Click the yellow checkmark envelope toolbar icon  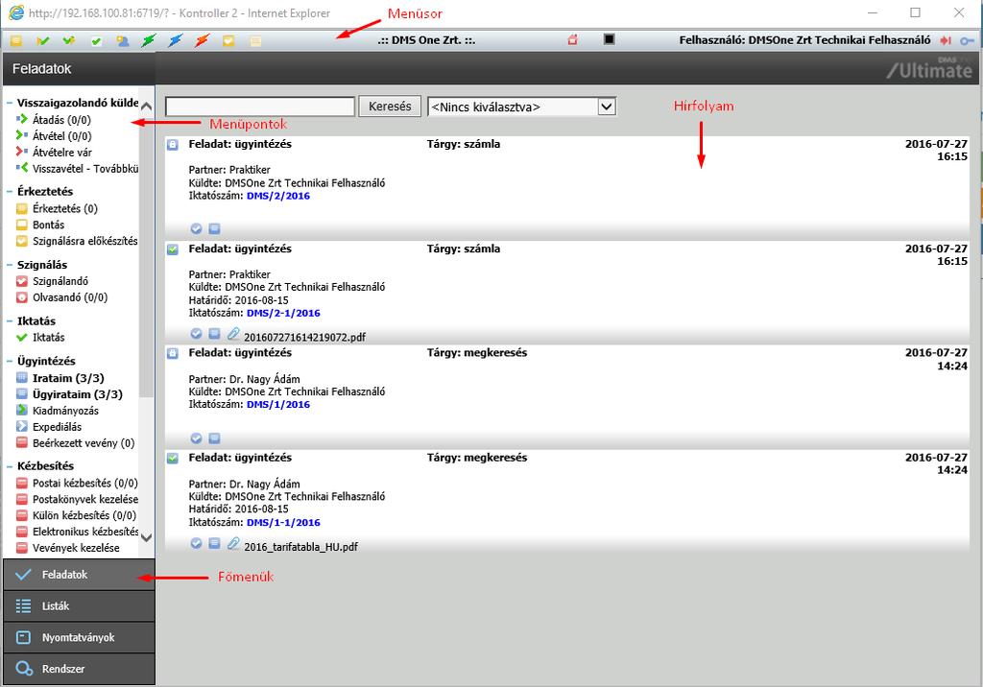click(x=228, y=40)
